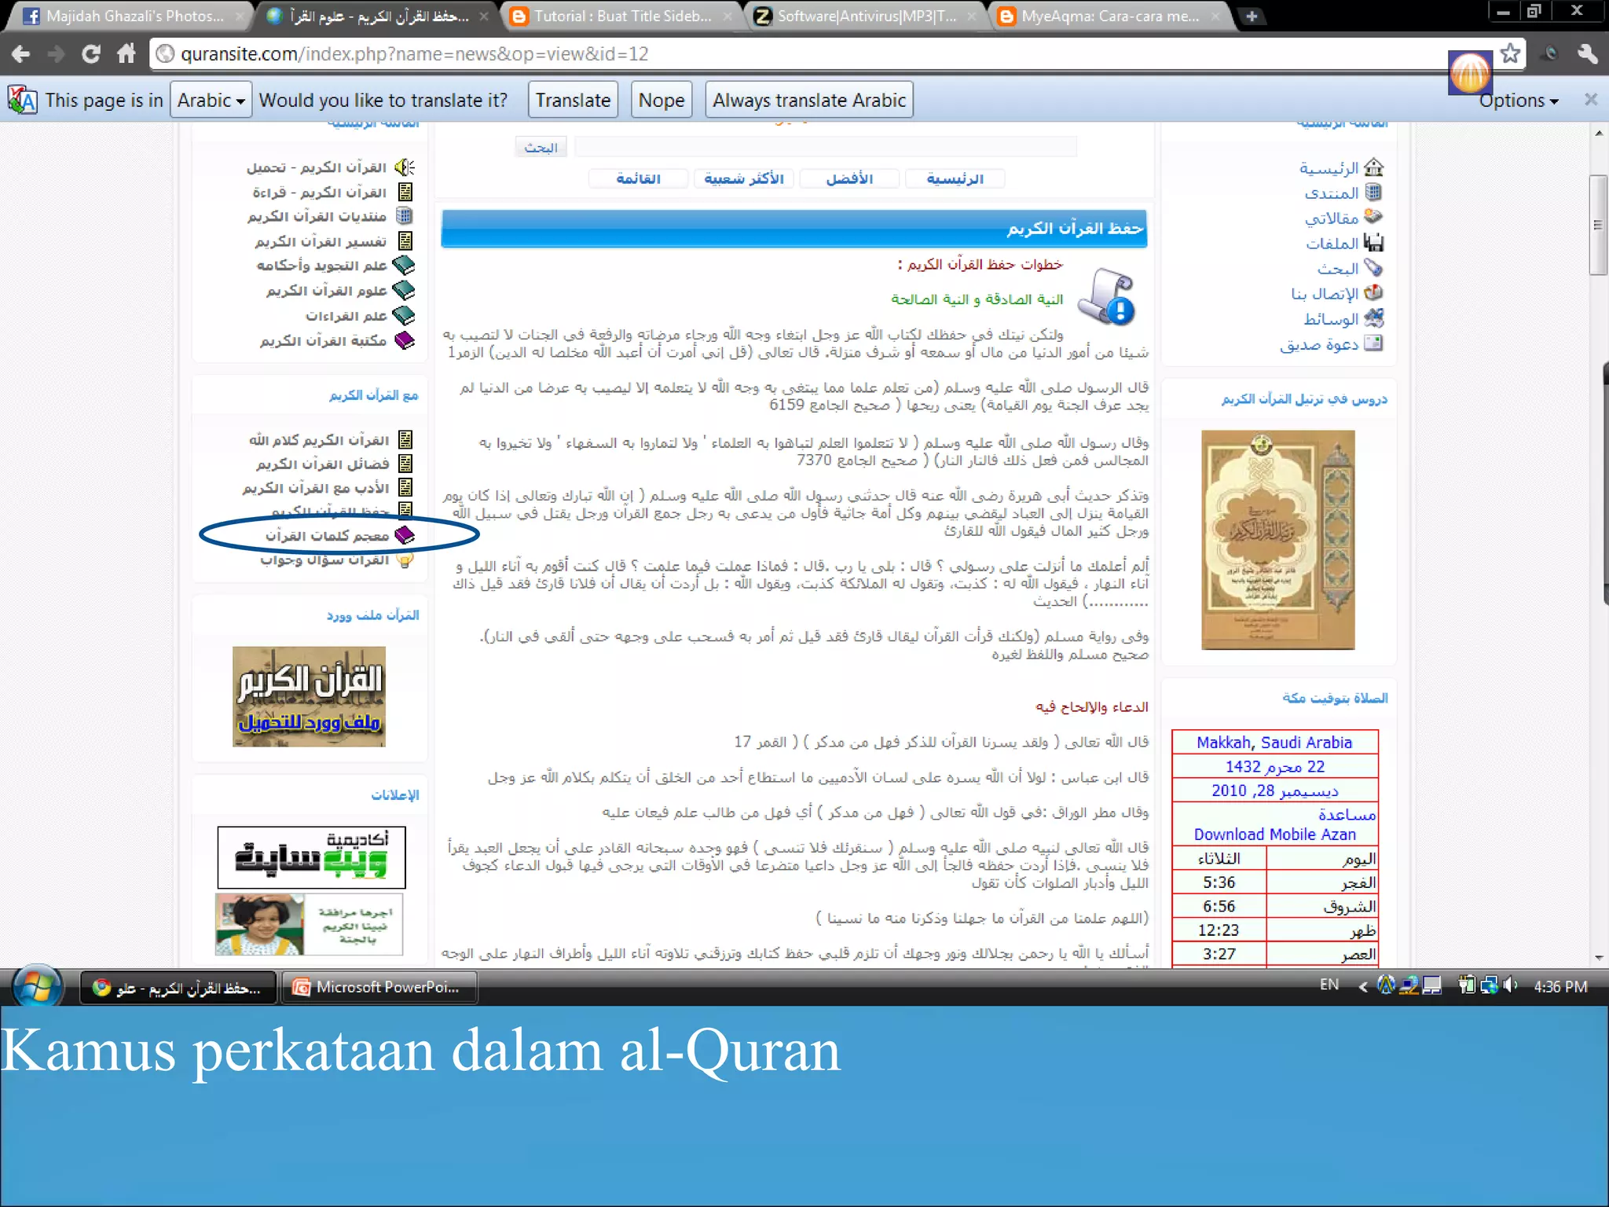
Task: Click the Translate button
Action: 573,100
